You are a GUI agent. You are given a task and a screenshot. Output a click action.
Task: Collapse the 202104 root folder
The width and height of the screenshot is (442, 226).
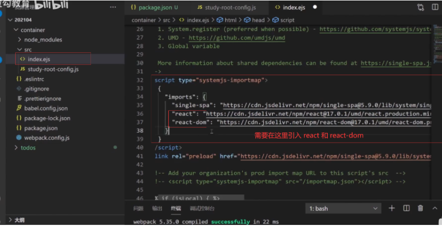[x=23, y=20]
